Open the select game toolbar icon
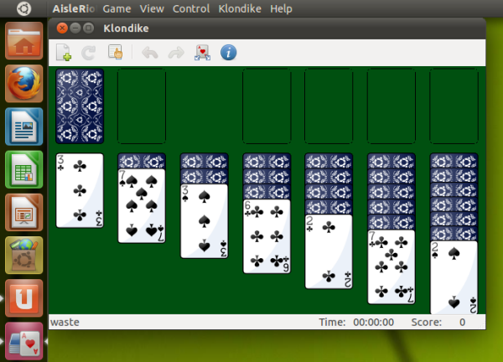Screen dimensions: 503x362 pos(116,53)
